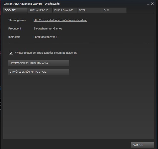This screenshot has width=158, height=149.
Task: Switch to the OGÓLNE tab
Action: 15,10
